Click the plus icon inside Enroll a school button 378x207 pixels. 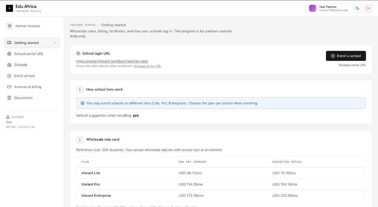pos(333,56)
